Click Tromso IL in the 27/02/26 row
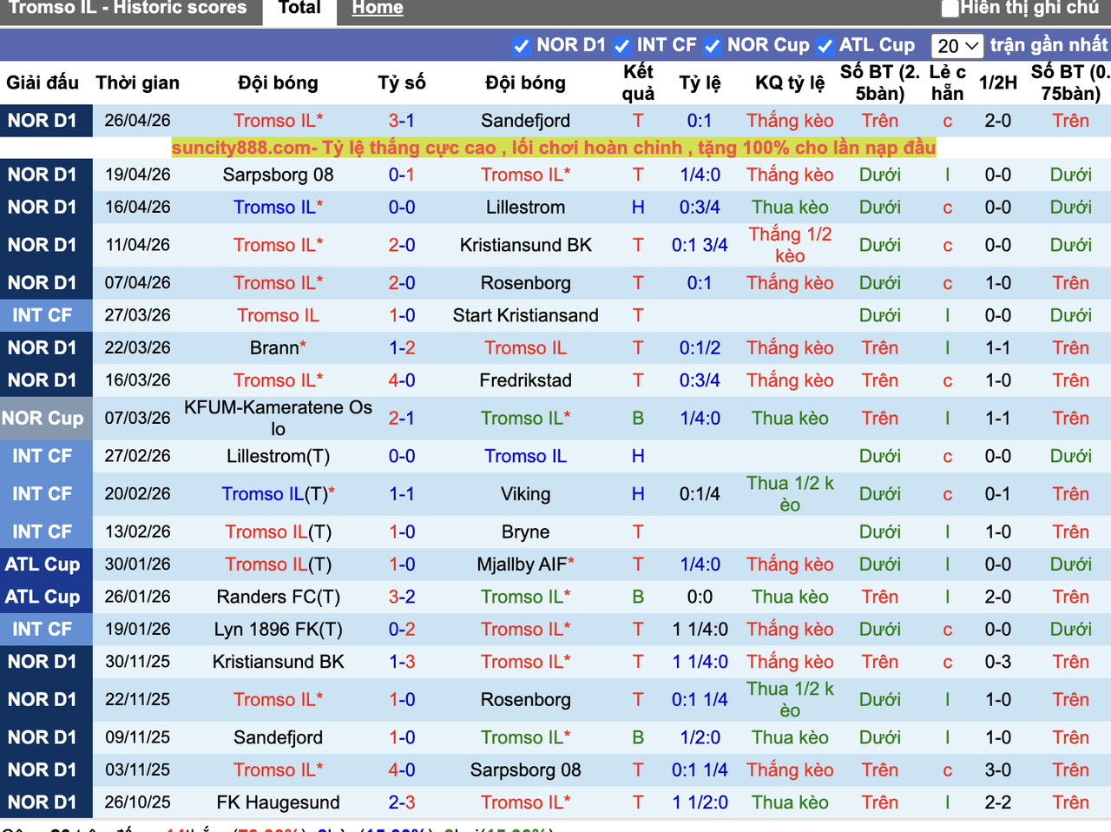The width and height of the screenshot is (1111, 832). 525,456
